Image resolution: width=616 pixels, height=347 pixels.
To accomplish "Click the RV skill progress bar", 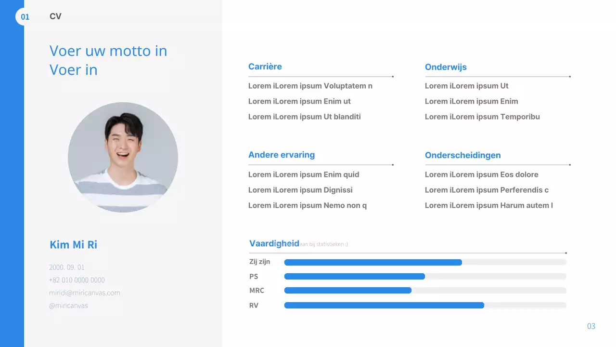I will tap(384, 305).
